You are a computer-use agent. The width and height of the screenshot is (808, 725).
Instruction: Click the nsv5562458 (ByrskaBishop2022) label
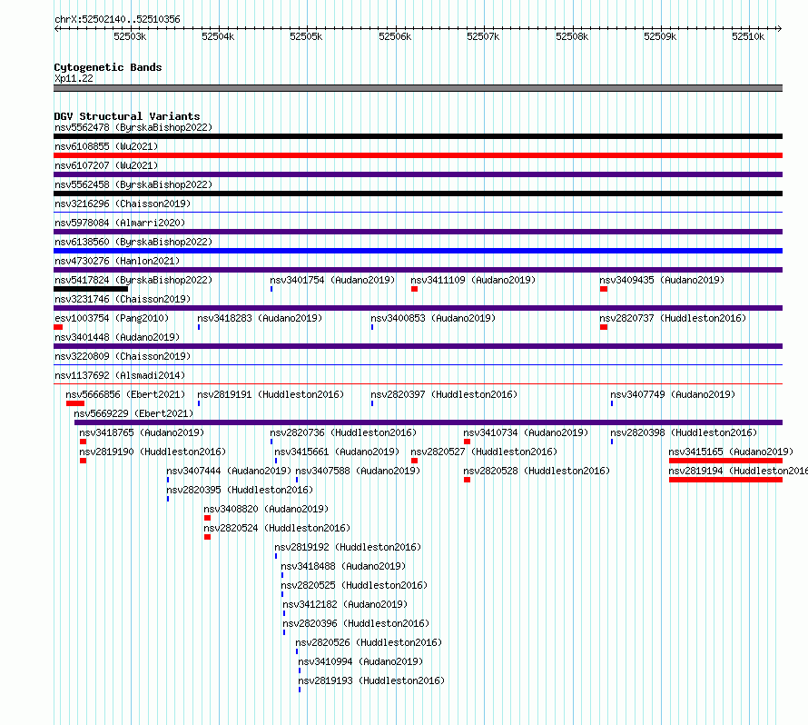coord(133,184)
